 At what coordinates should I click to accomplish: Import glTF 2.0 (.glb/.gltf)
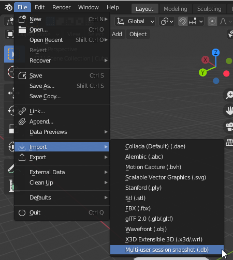(167, 219)
